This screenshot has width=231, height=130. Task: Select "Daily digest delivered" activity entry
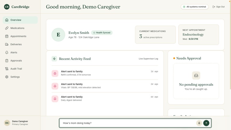tap(105, 98)
